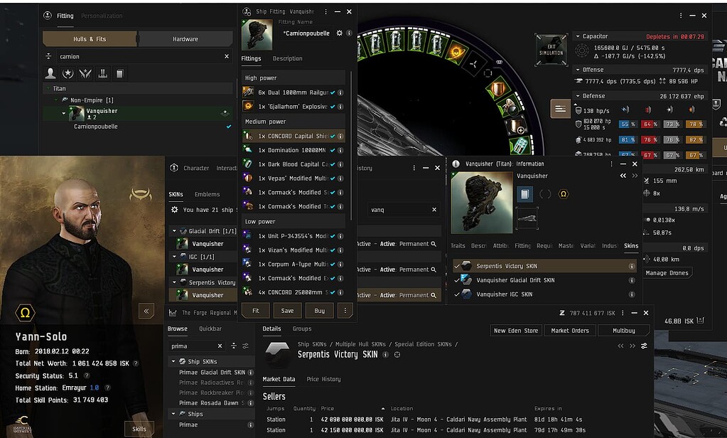This screenshot has width=727, height=438.
Task: Show info for Serpentis Victory SKIN row
Action: pos(632,266)
